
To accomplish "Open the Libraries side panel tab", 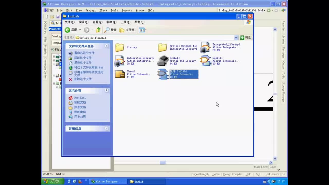I will pos(284,39).
